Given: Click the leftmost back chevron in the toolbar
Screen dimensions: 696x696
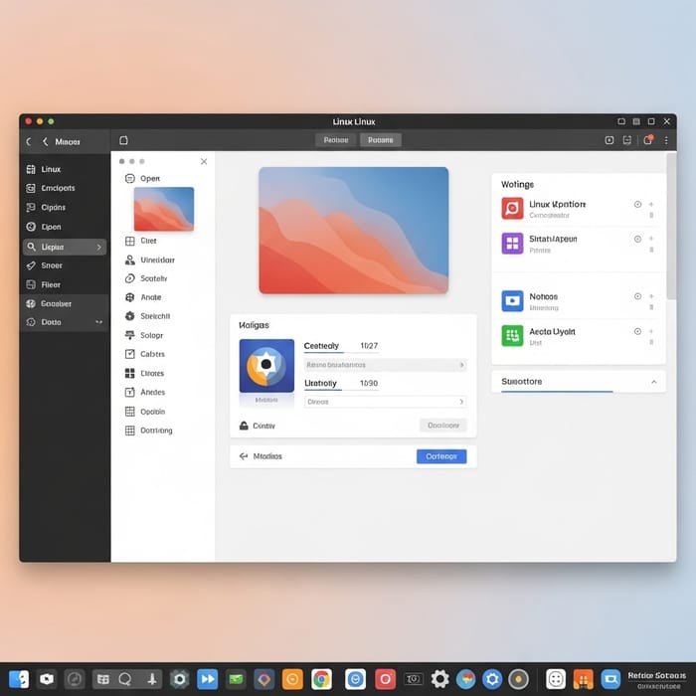Looking at the screenshot, I should point(29,141).
